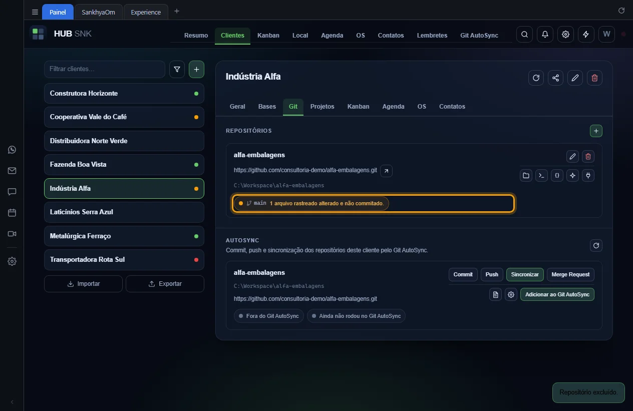Viewport: 633px width, 411px height.
Task: Open the GitHub URL external link icon
Action: click(386, 171)
